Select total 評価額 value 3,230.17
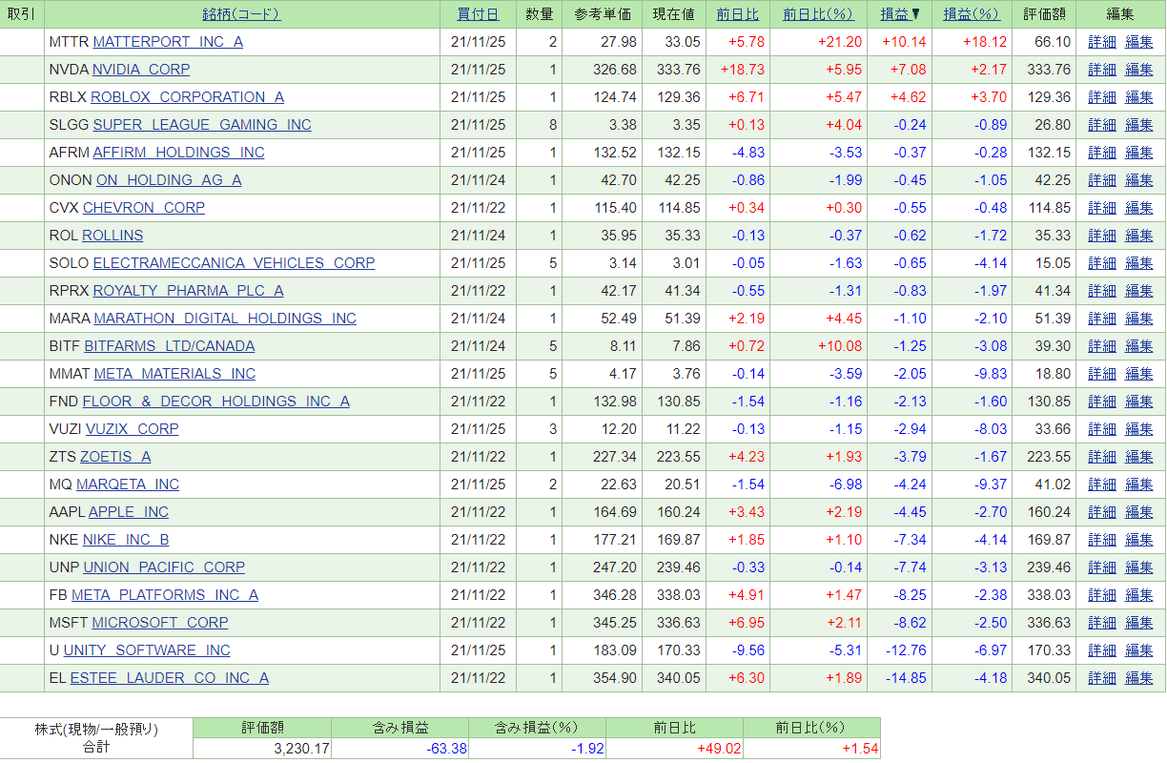 click(x=301, y=749)
